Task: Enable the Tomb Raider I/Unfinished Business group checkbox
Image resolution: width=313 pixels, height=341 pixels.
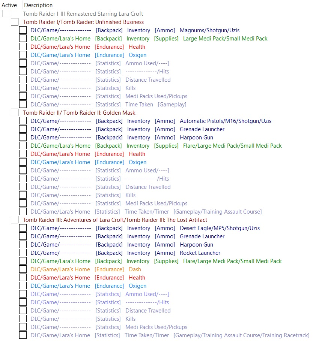Action: click(15, 22)
